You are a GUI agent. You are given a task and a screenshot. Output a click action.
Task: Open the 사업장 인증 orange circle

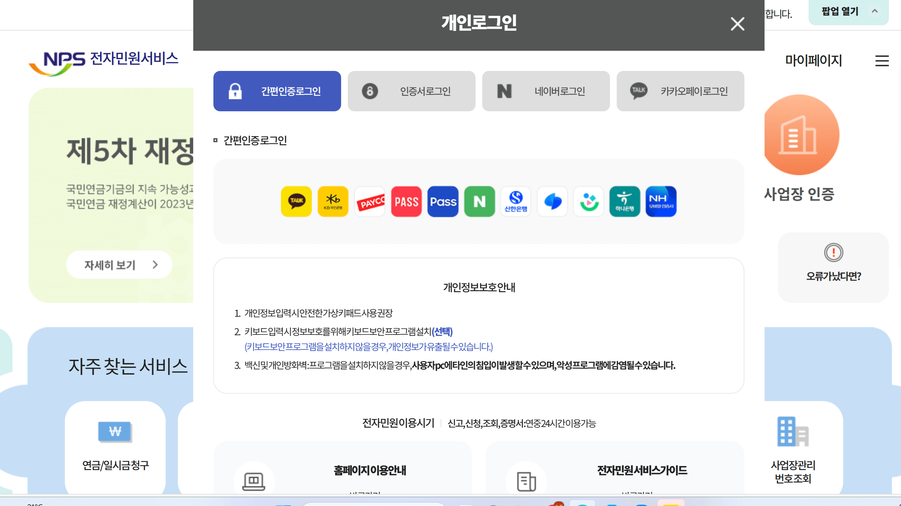click(801, 135)
